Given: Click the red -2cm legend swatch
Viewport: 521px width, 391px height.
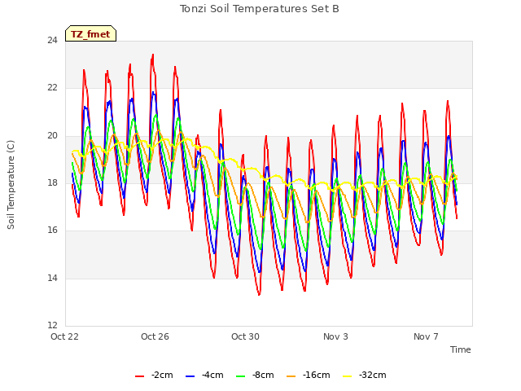Looking at the screenshot, I should pos(139,376).
